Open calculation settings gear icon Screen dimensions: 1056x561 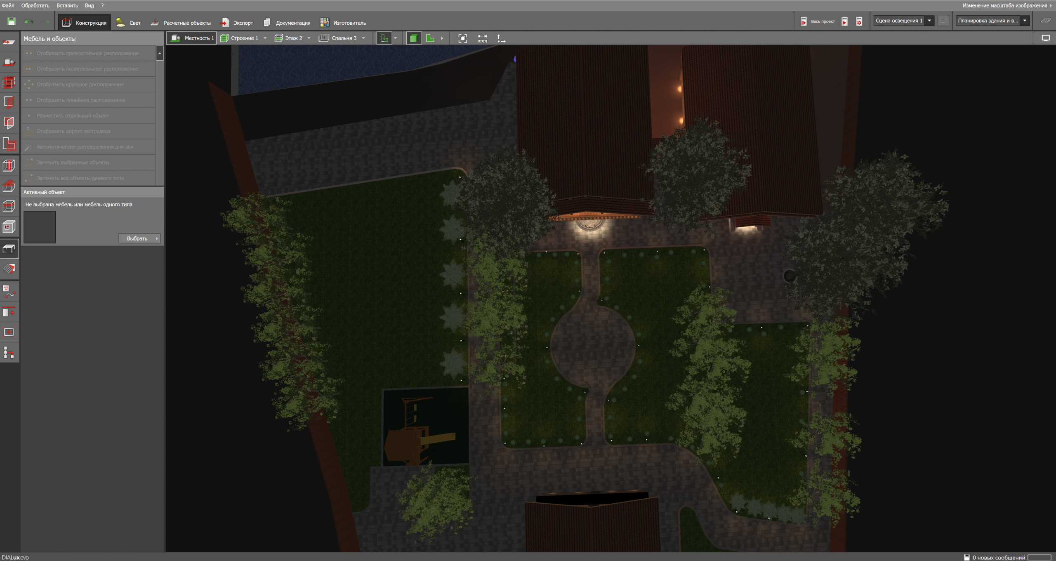click(859, 21)
